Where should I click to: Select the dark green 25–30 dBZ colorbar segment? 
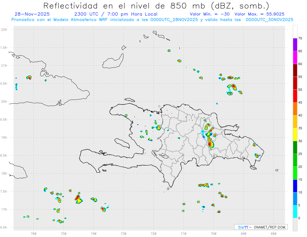[x=295, y=148]
